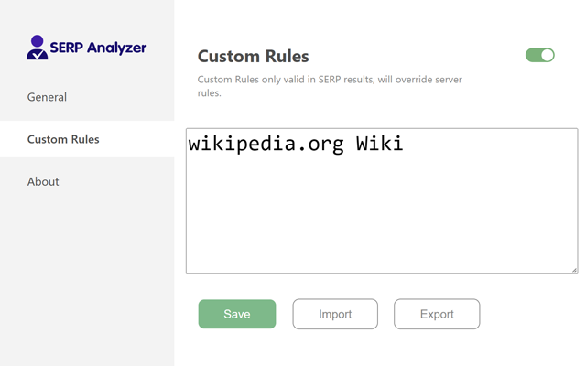Screen dimensions: 586x366
Task: Export the current rules
Action: pos(437,314)
